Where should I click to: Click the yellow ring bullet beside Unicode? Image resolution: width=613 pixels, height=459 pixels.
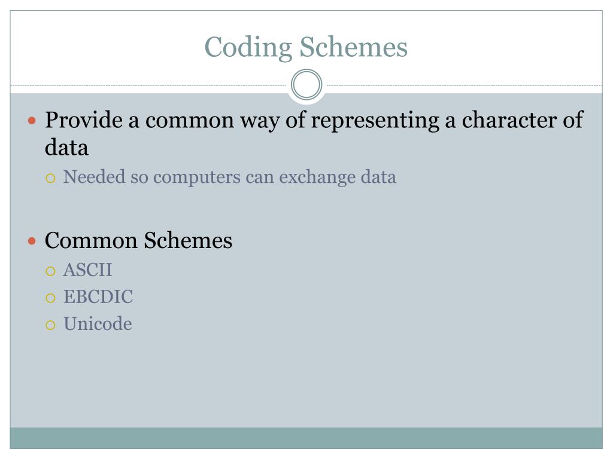point(50,325)
